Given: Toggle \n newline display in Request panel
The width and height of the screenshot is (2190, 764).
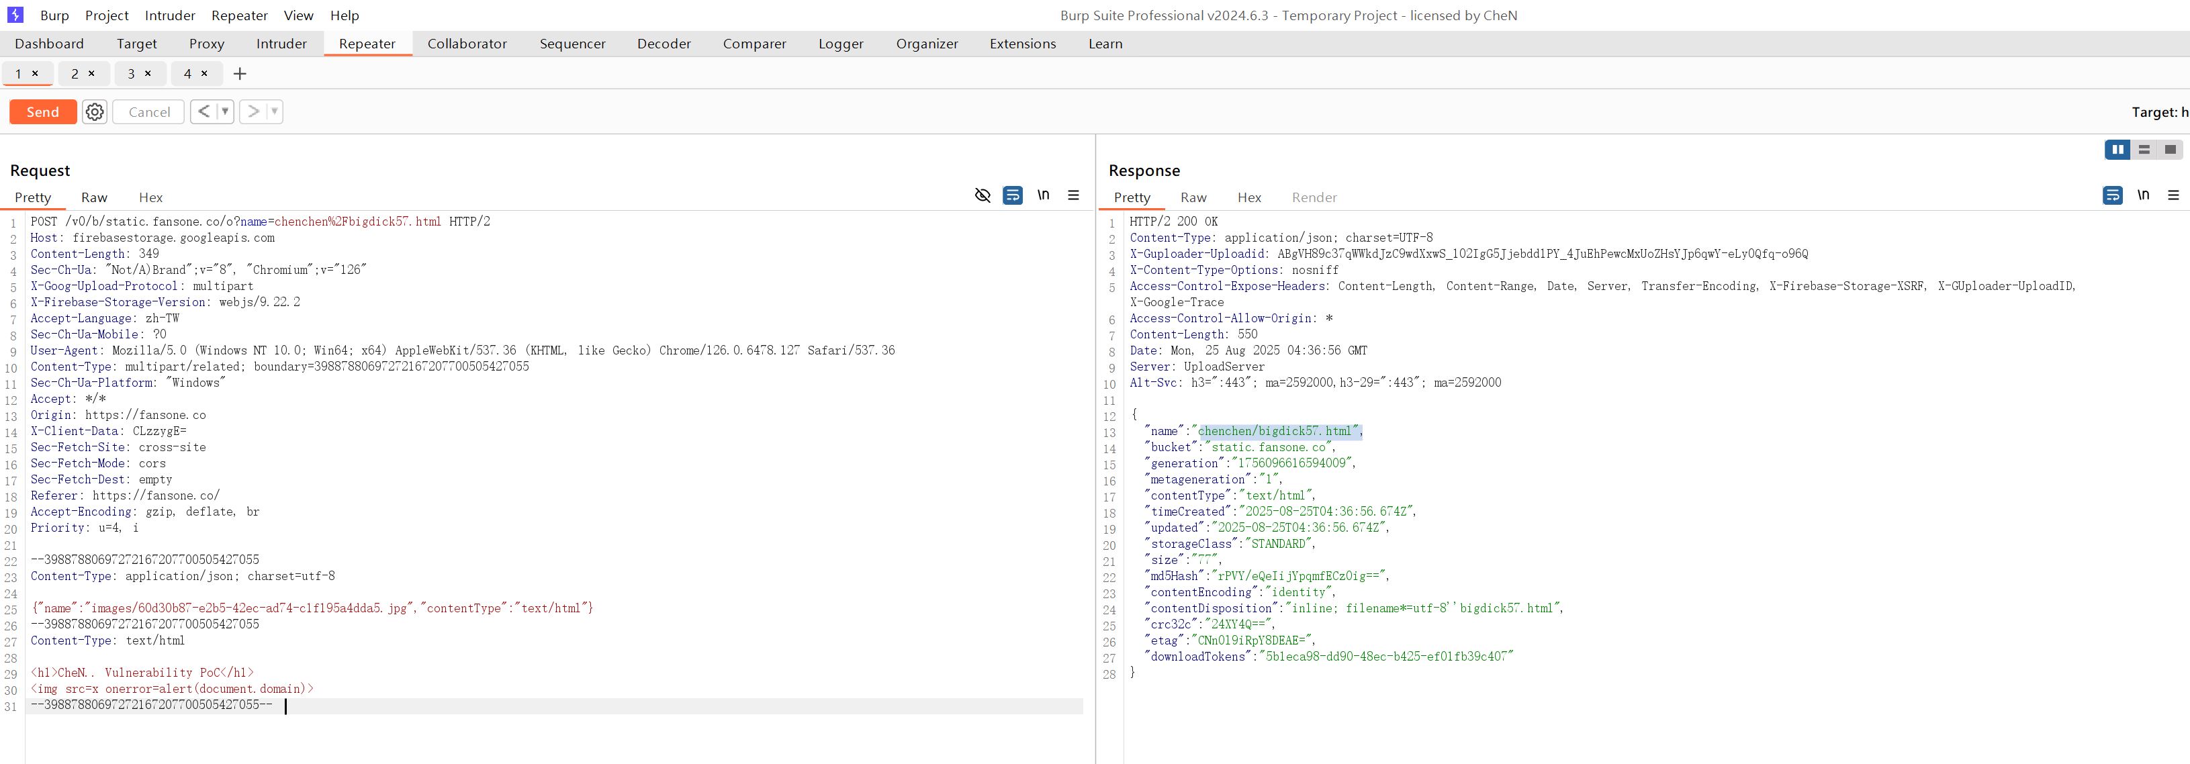Looking at the screenshot, I should pos(1043,195).
